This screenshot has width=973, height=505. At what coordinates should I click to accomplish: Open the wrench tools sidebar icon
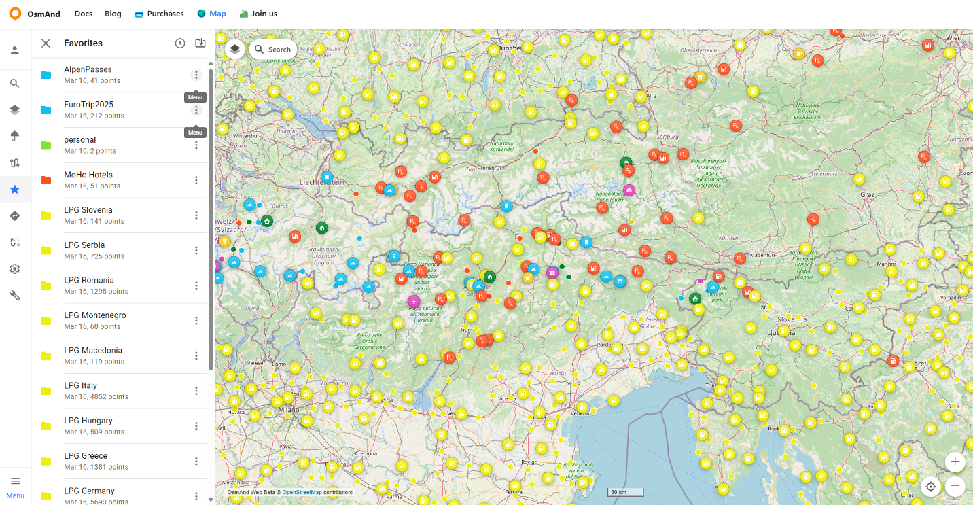pos(15,296)
